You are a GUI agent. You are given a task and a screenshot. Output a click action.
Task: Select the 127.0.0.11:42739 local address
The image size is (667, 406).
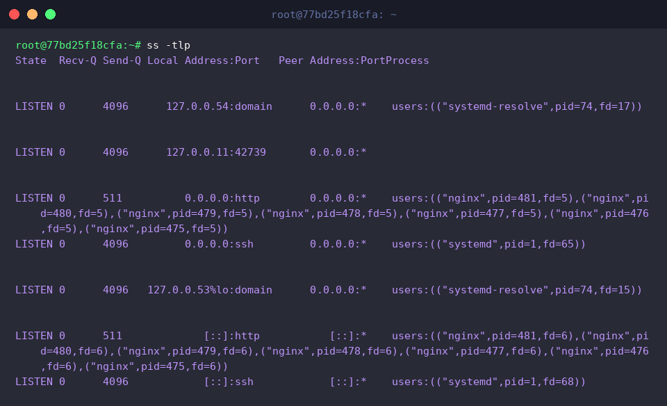pyautogui.click(x=216, y=152)
